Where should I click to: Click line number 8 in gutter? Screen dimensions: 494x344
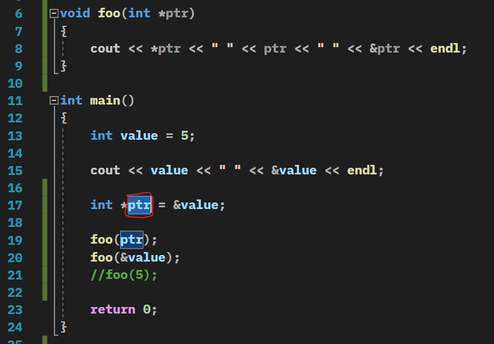pos(19,49)
